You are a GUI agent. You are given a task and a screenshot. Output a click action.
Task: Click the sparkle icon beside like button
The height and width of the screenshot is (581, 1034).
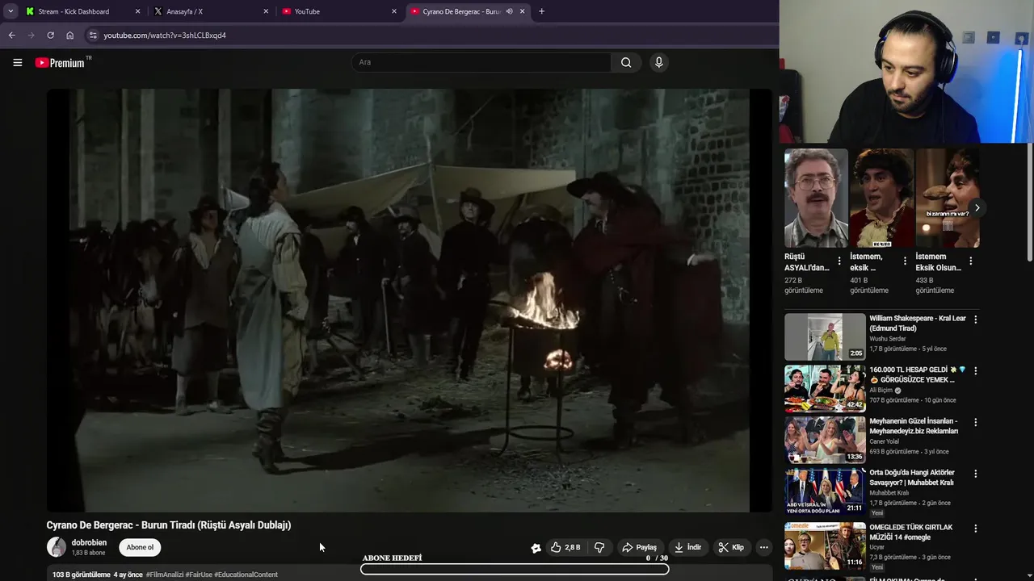[x=536, y=548]
